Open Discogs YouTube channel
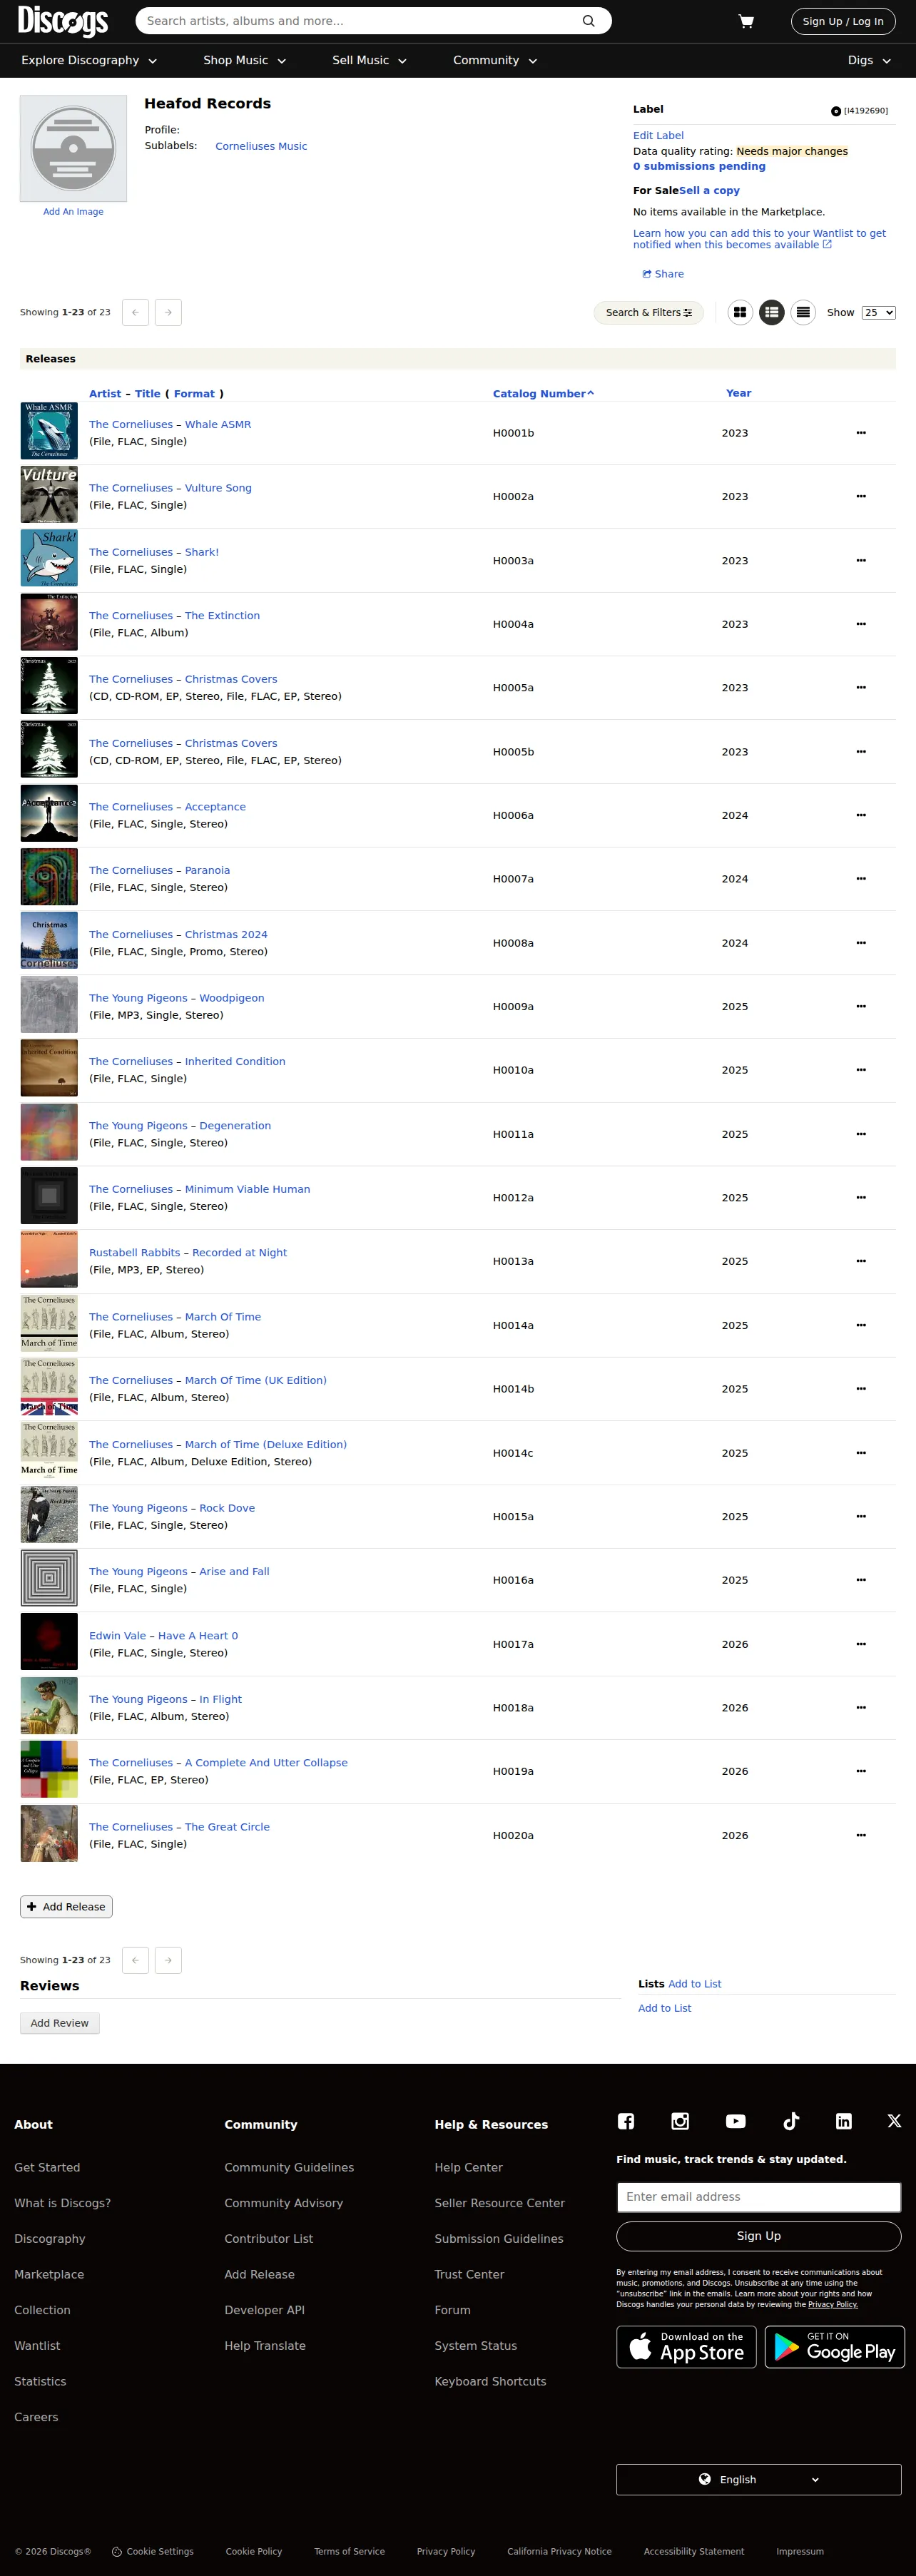The width and height of the screenshot is (916, 2576). coord(736,2121)
